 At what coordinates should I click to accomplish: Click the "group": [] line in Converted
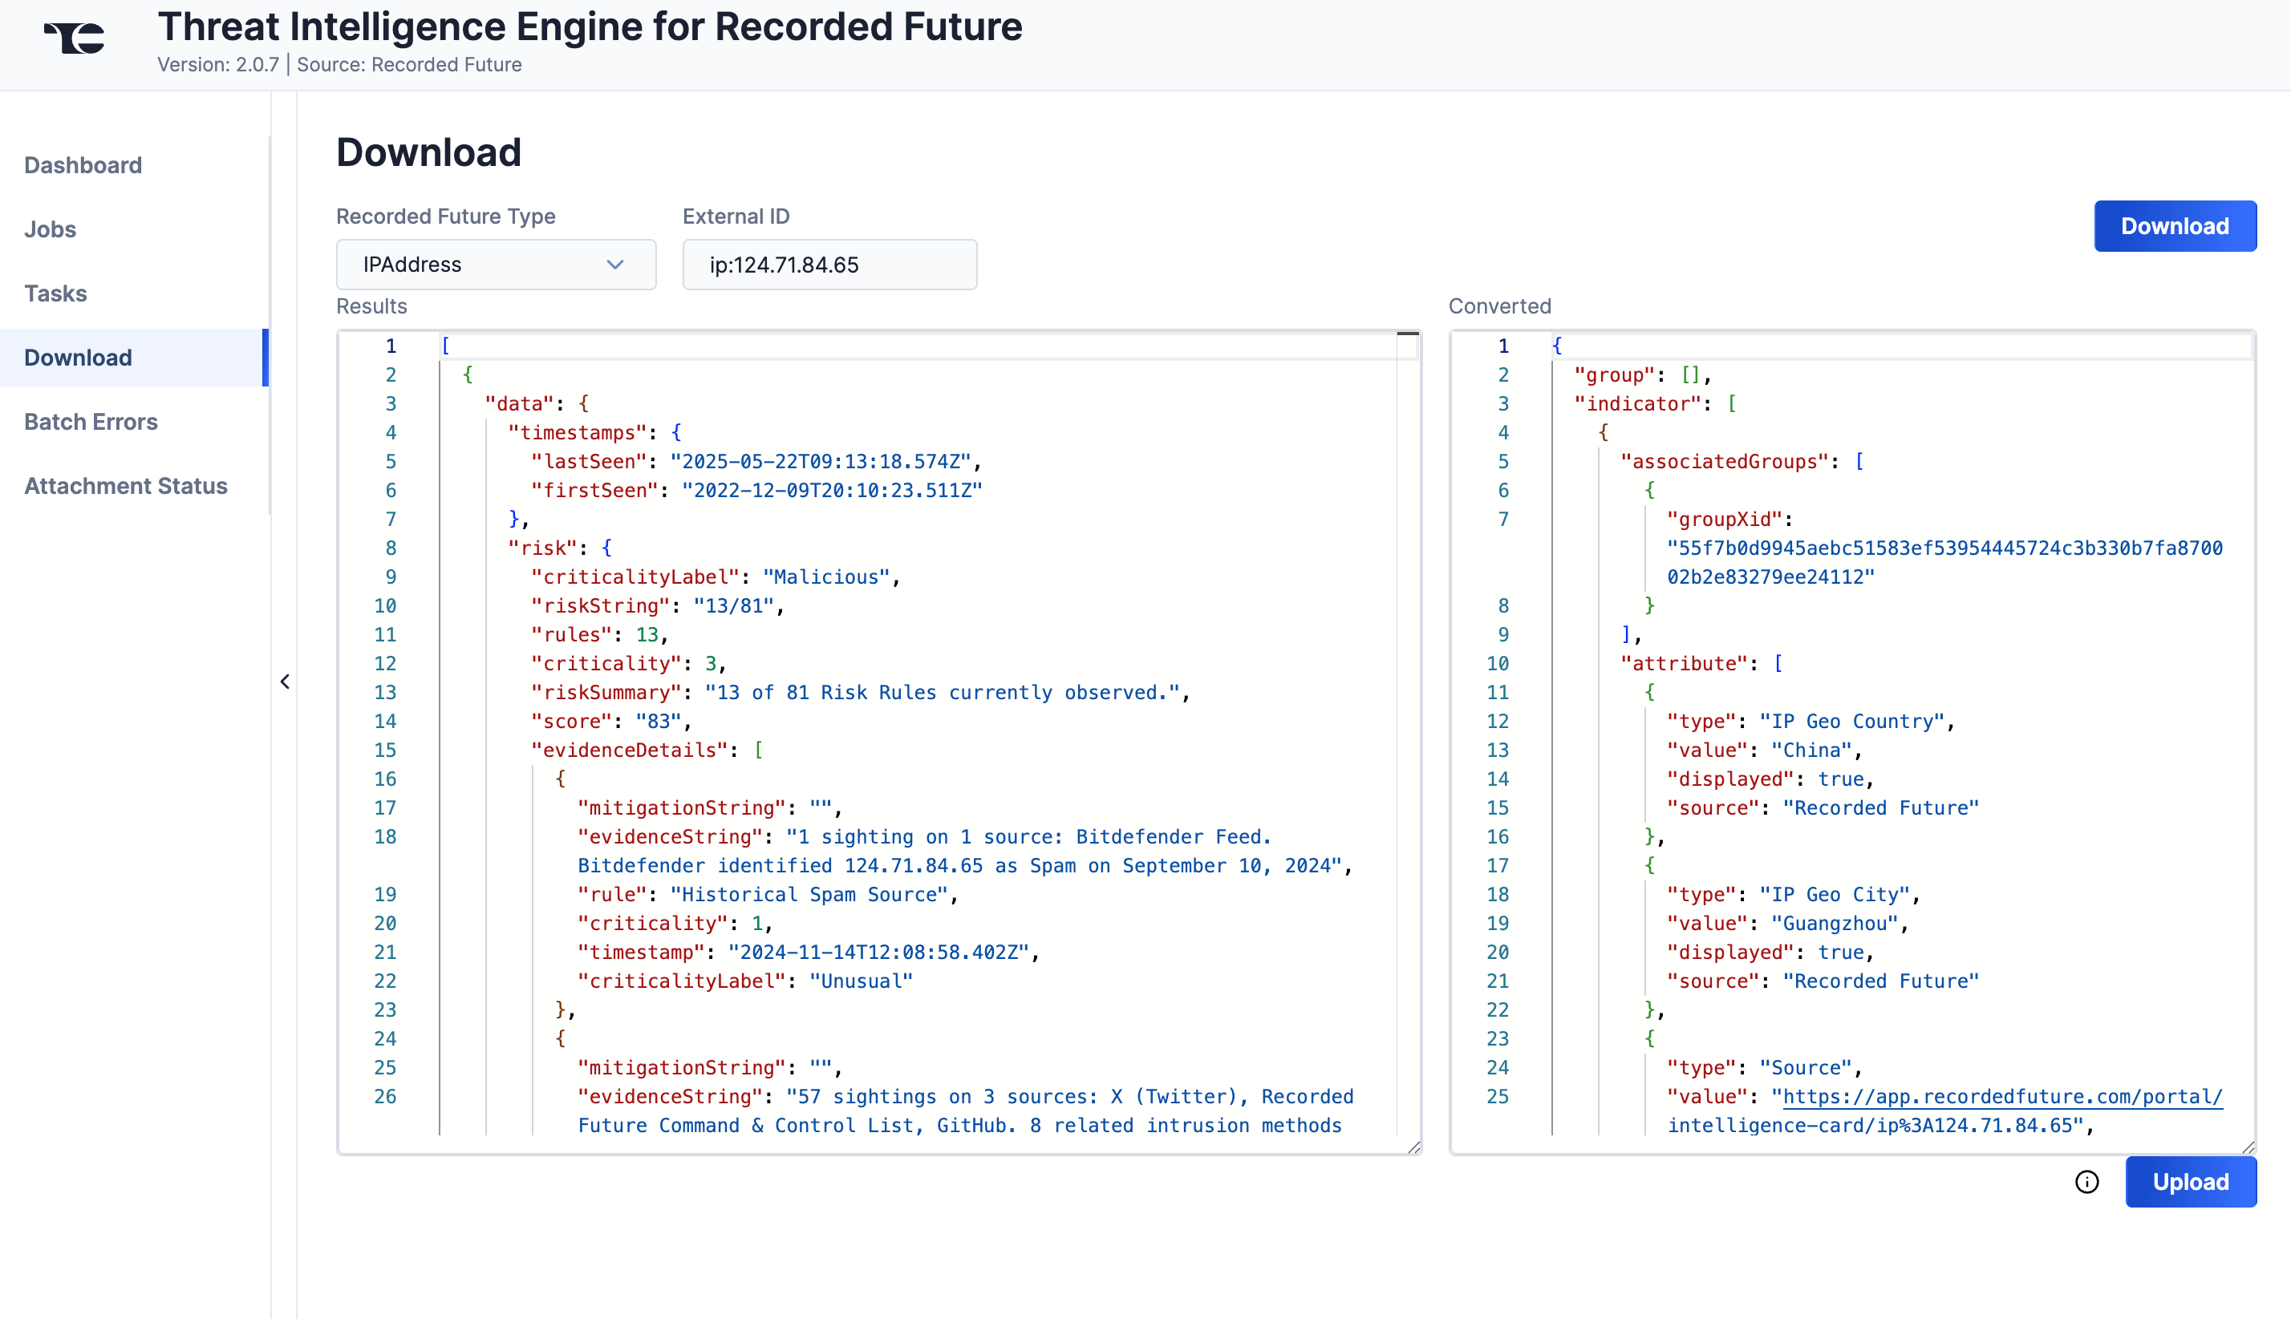pyautogui.click(x=1642, y=375)
